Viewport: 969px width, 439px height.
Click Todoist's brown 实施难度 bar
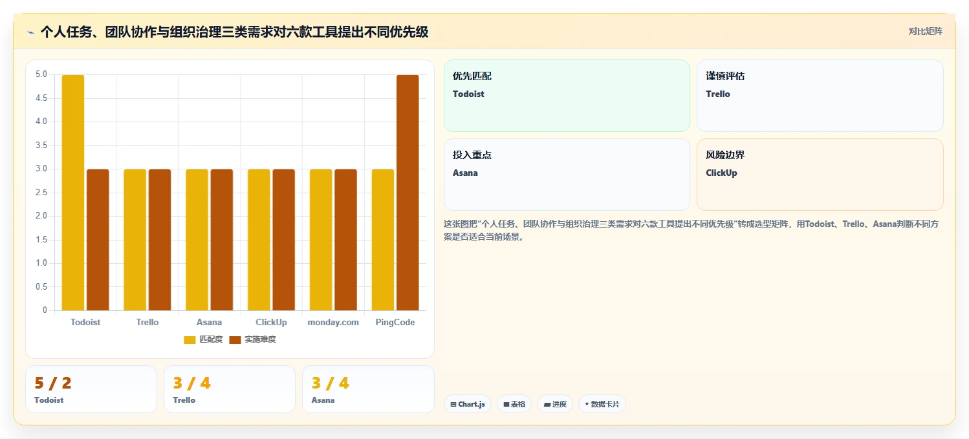pos(98,240)
